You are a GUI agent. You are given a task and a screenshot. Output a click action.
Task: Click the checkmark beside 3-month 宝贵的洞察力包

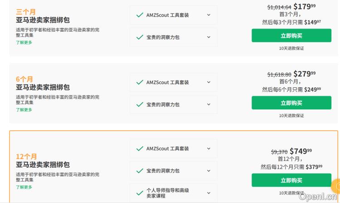coord(140,37)
